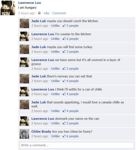The image size is (136, 150).
Task: Click thumbs-up icon on 'find some turkey' comment
Action: [x=64, y=51]
